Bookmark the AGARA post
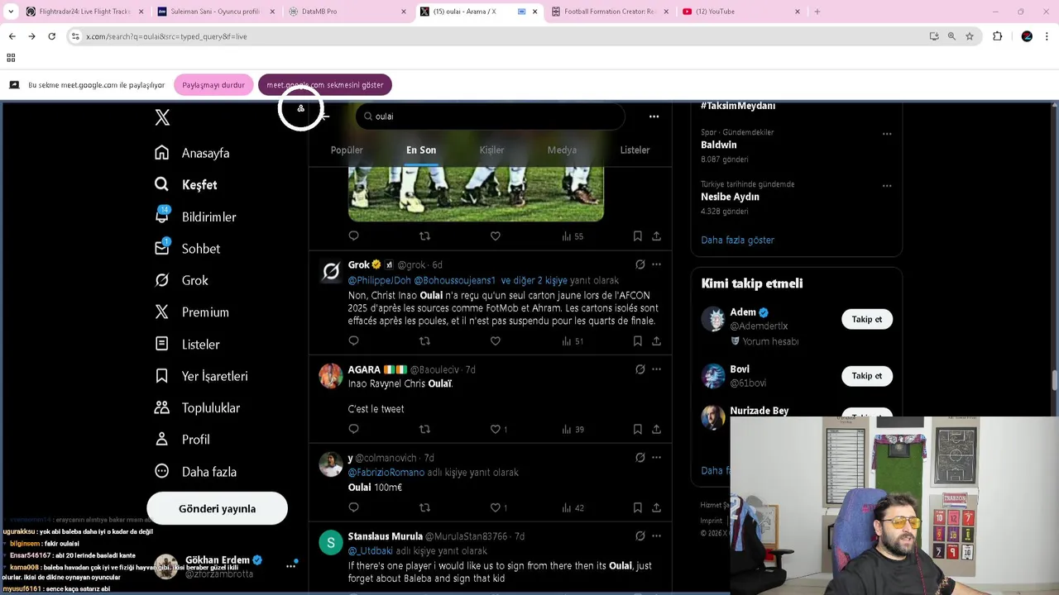This screenshot has height=595, width=1059. 637,429
